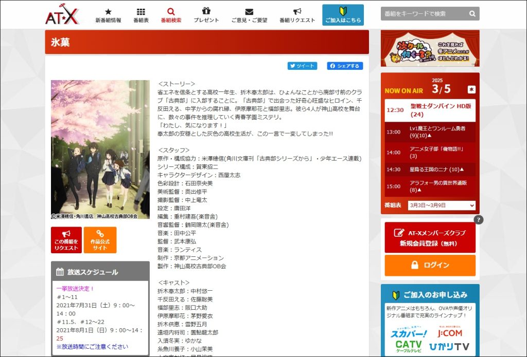Open the 番組表 grid menu item
This screenshot has width=527, height=357.
coord(140,15)
